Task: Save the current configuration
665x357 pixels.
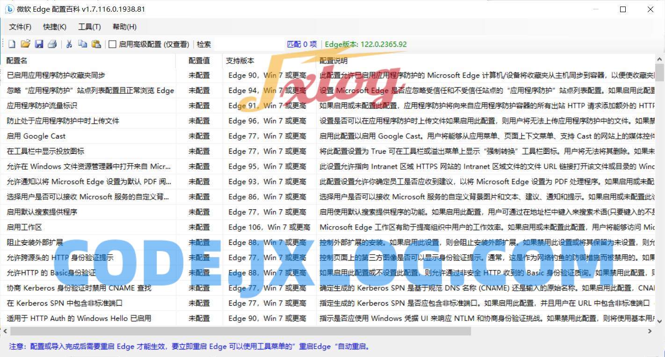Action: click(39, 43)
